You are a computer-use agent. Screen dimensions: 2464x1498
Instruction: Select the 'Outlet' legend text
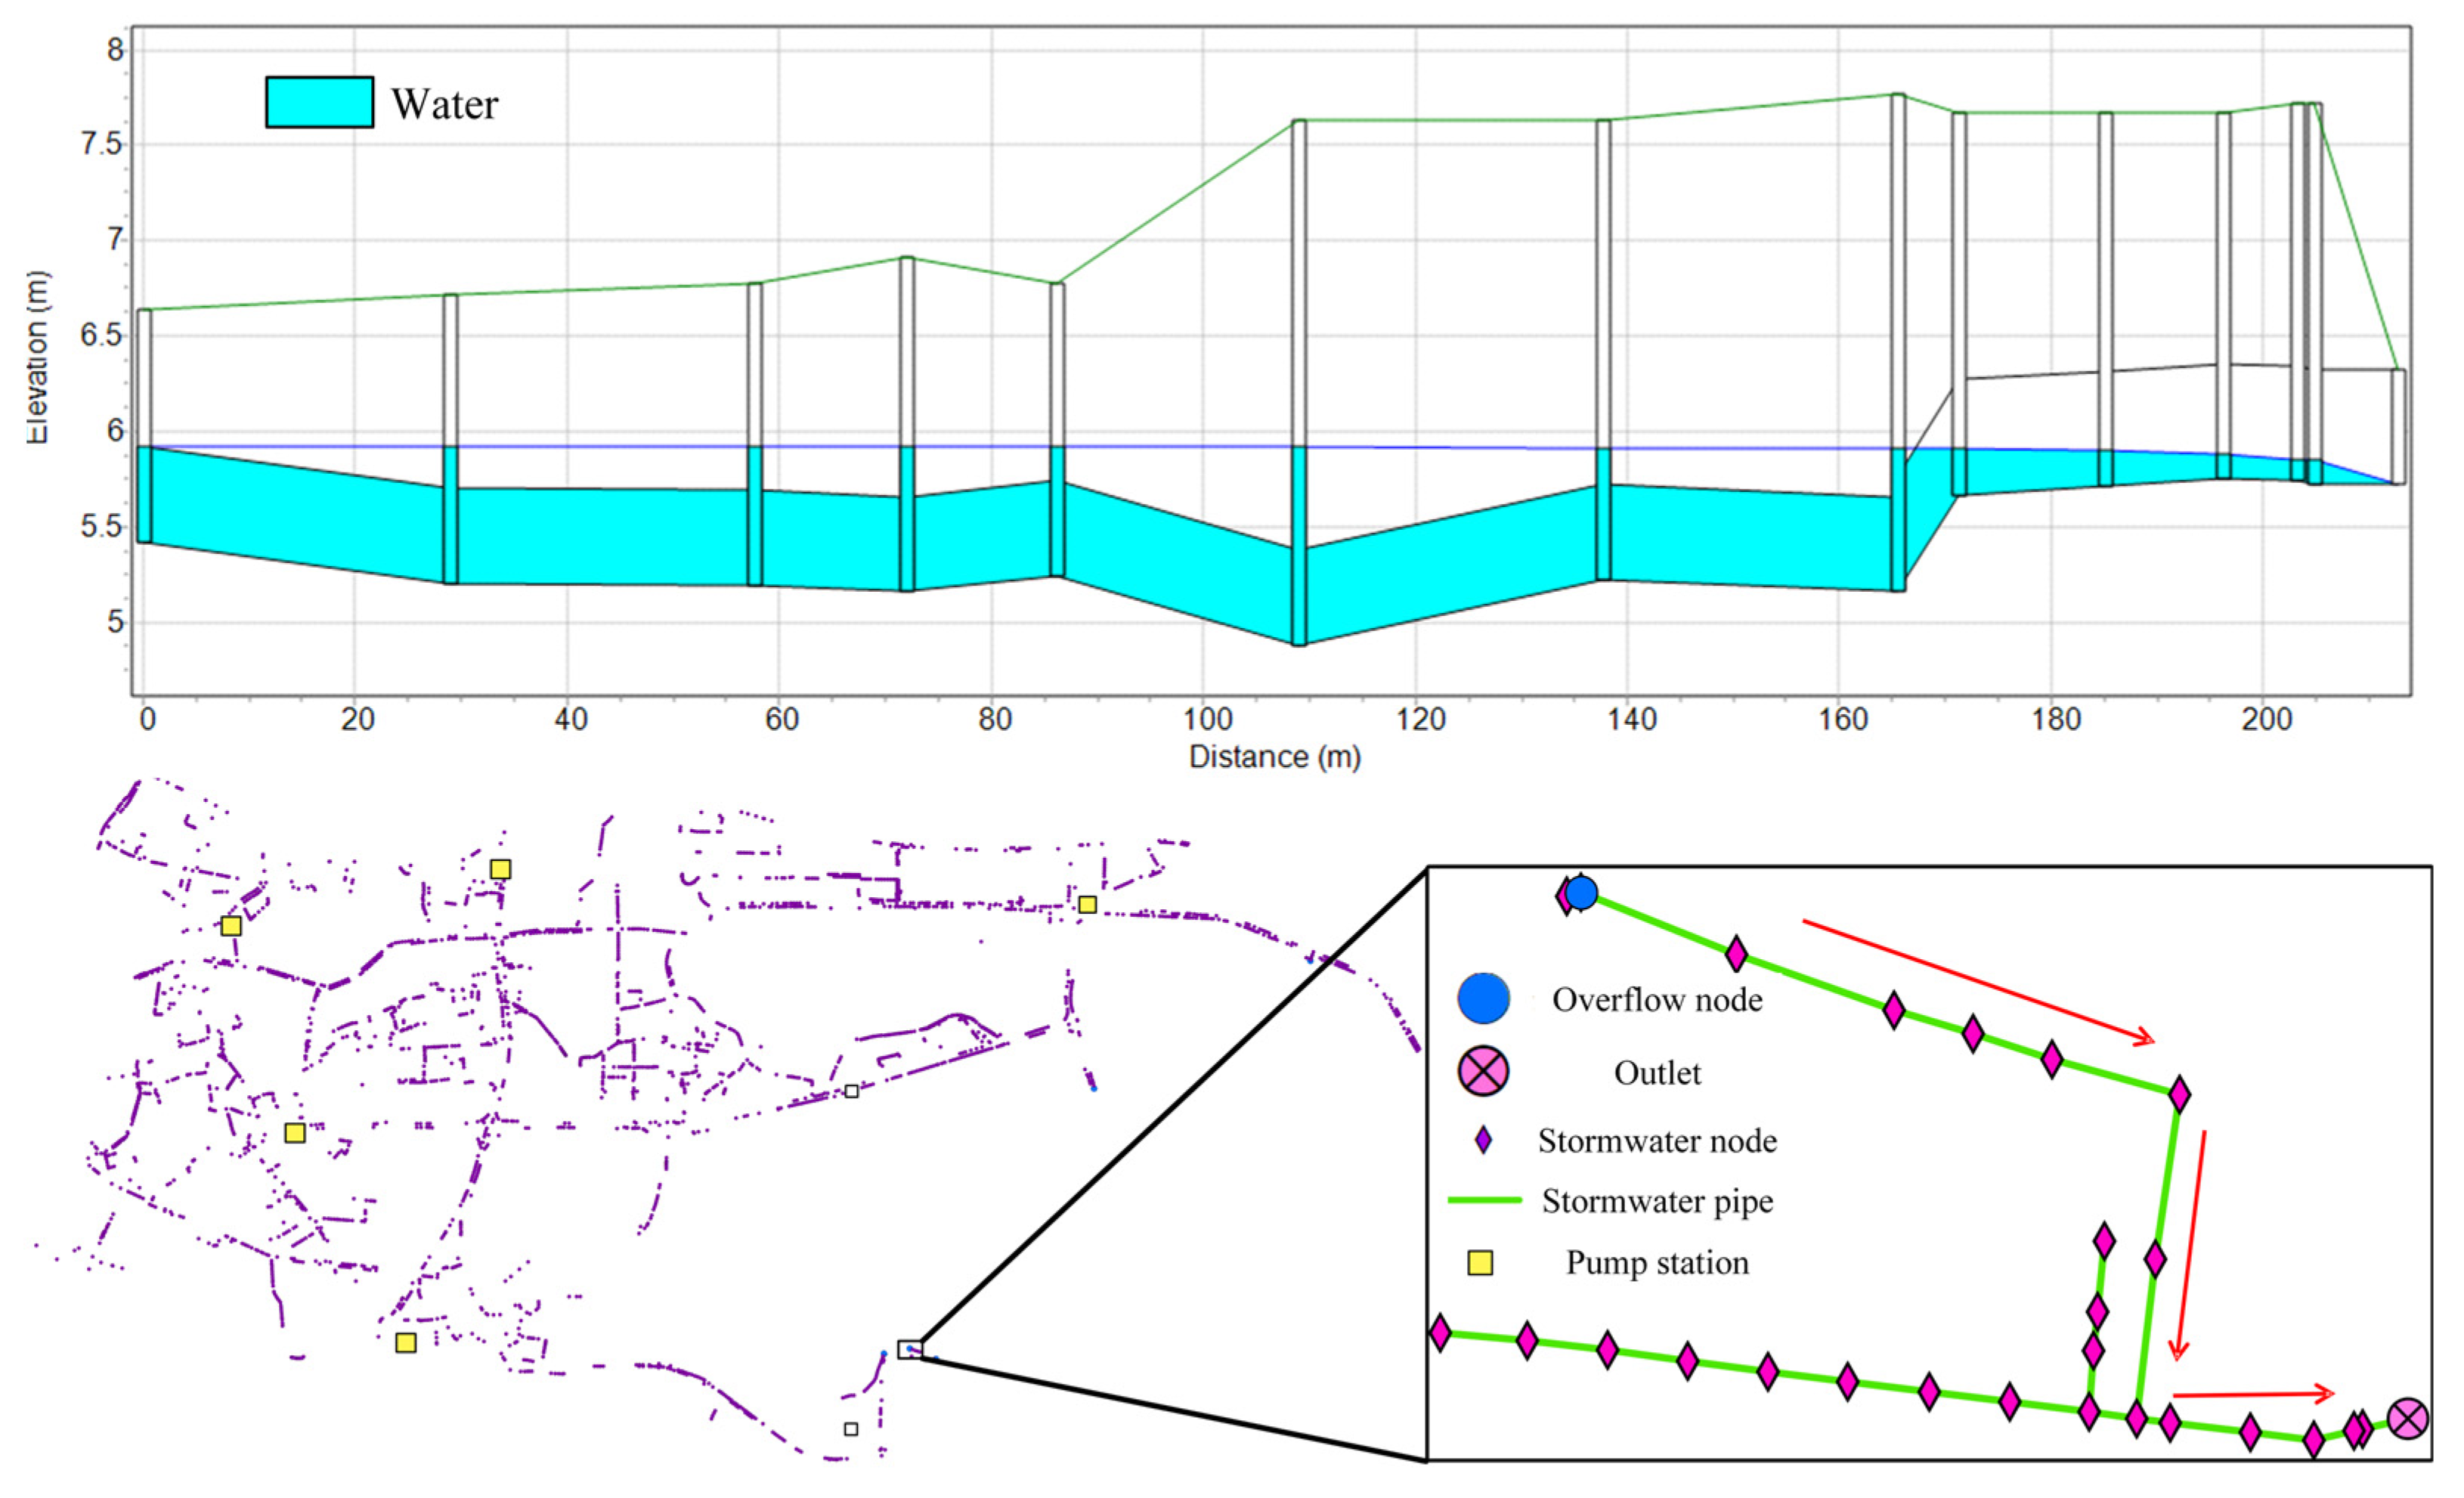[1657, 1073]
